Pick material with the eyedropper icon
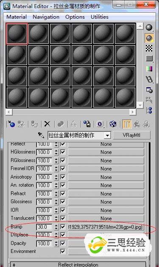The height and width of the screenshot is (267, 159). (x=41, y=135)
